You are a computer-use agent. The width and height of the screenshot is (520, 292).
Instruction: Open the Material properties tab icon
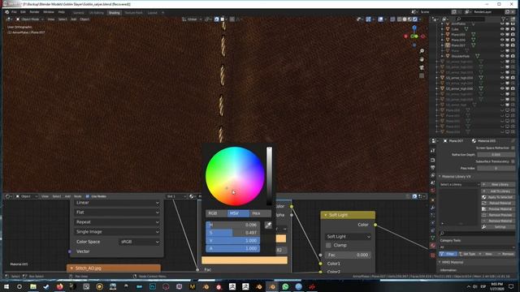(432, 246)
